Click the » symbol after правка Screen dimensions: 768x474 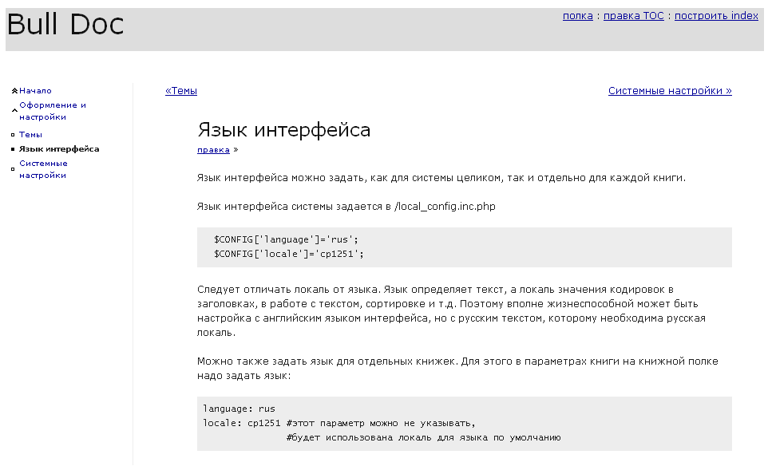236,150
